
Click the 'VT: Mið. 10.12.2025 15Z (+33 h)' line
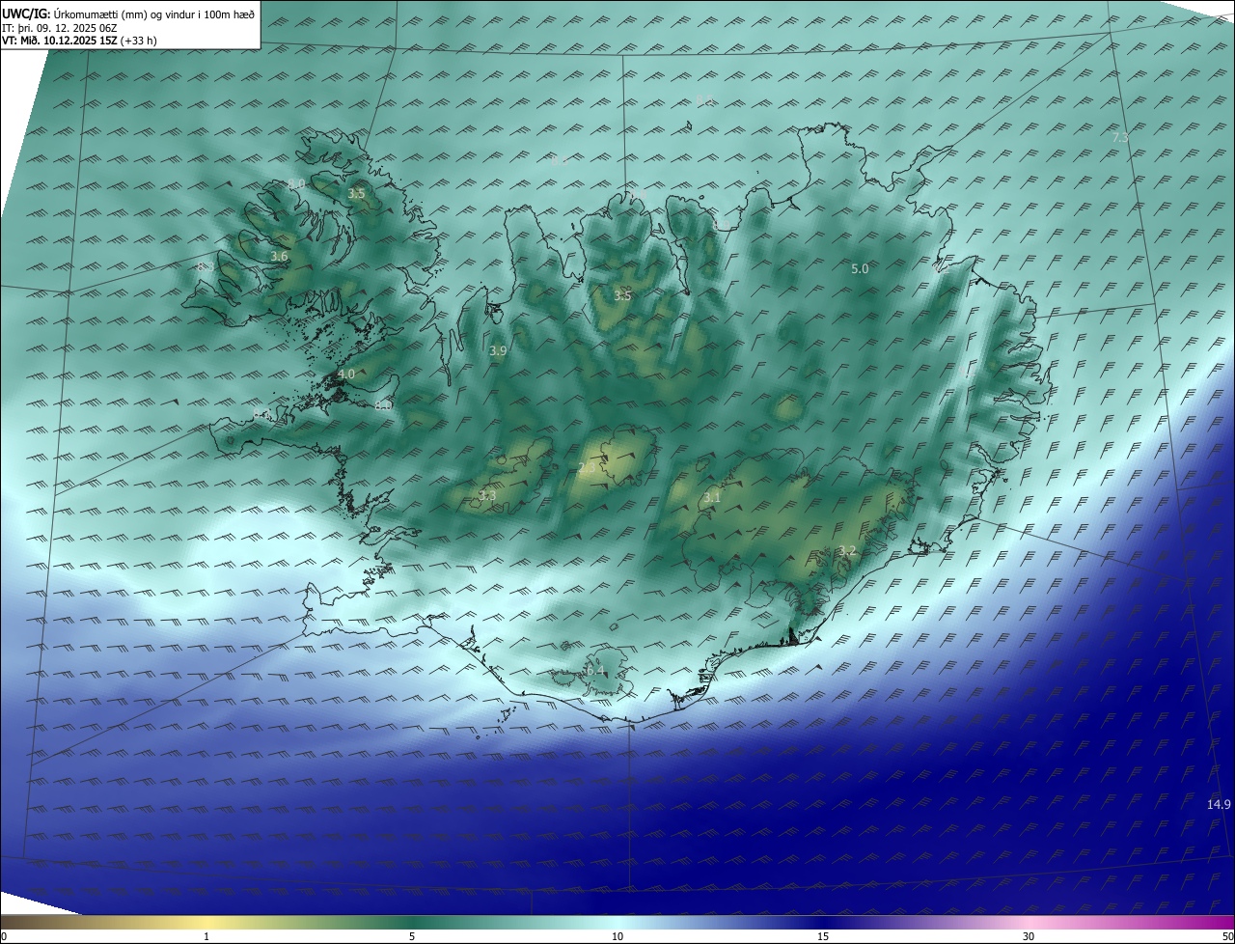79,41
